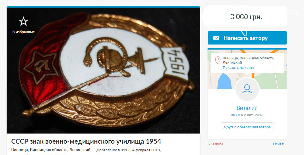
Task: Print the listing via 'Печать'
Action: (x=279, y=144)
